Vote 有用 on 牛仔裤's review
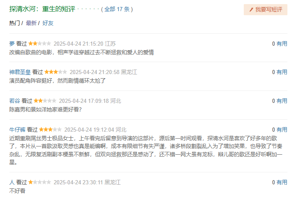 tap(282, 130)
